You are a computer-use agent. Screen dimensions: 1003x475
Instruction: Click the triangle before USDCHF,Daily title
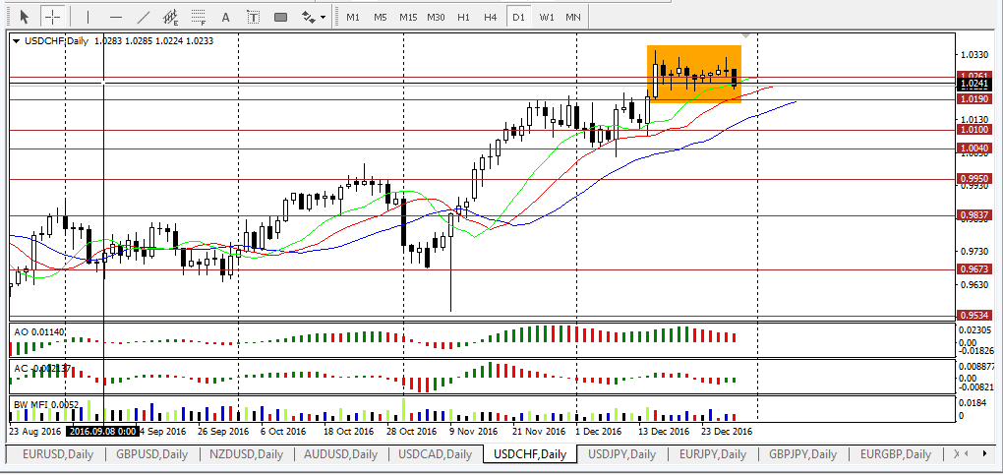pos(16,41)
